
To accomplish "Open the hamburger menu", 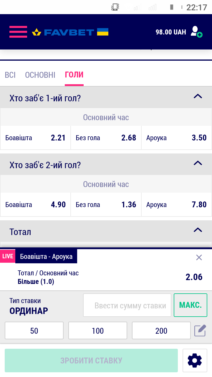I will (18, 32).
